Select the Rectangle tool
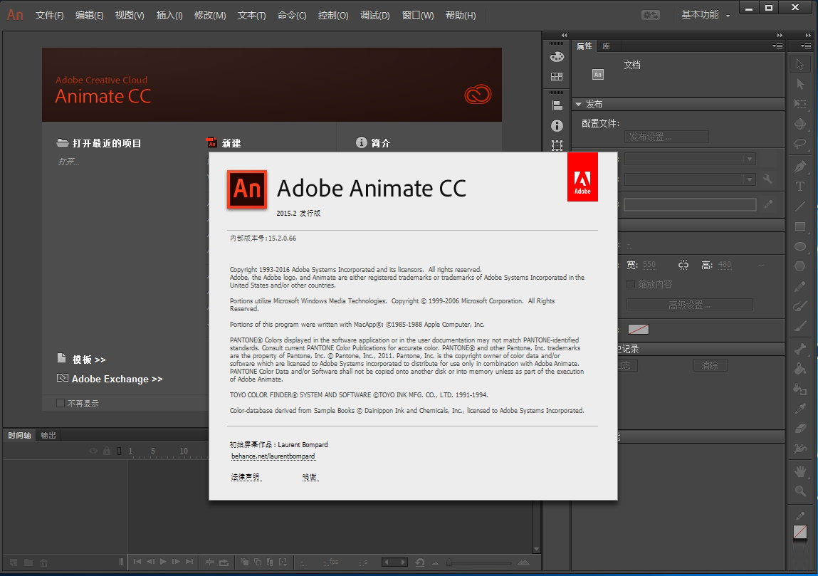The height and width of the screenshot is (576, 818). point(799,226)
